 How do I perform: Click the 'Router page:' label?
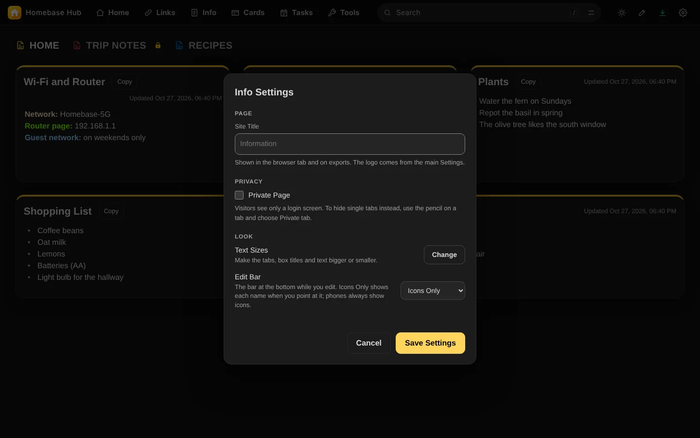point(49,126)
